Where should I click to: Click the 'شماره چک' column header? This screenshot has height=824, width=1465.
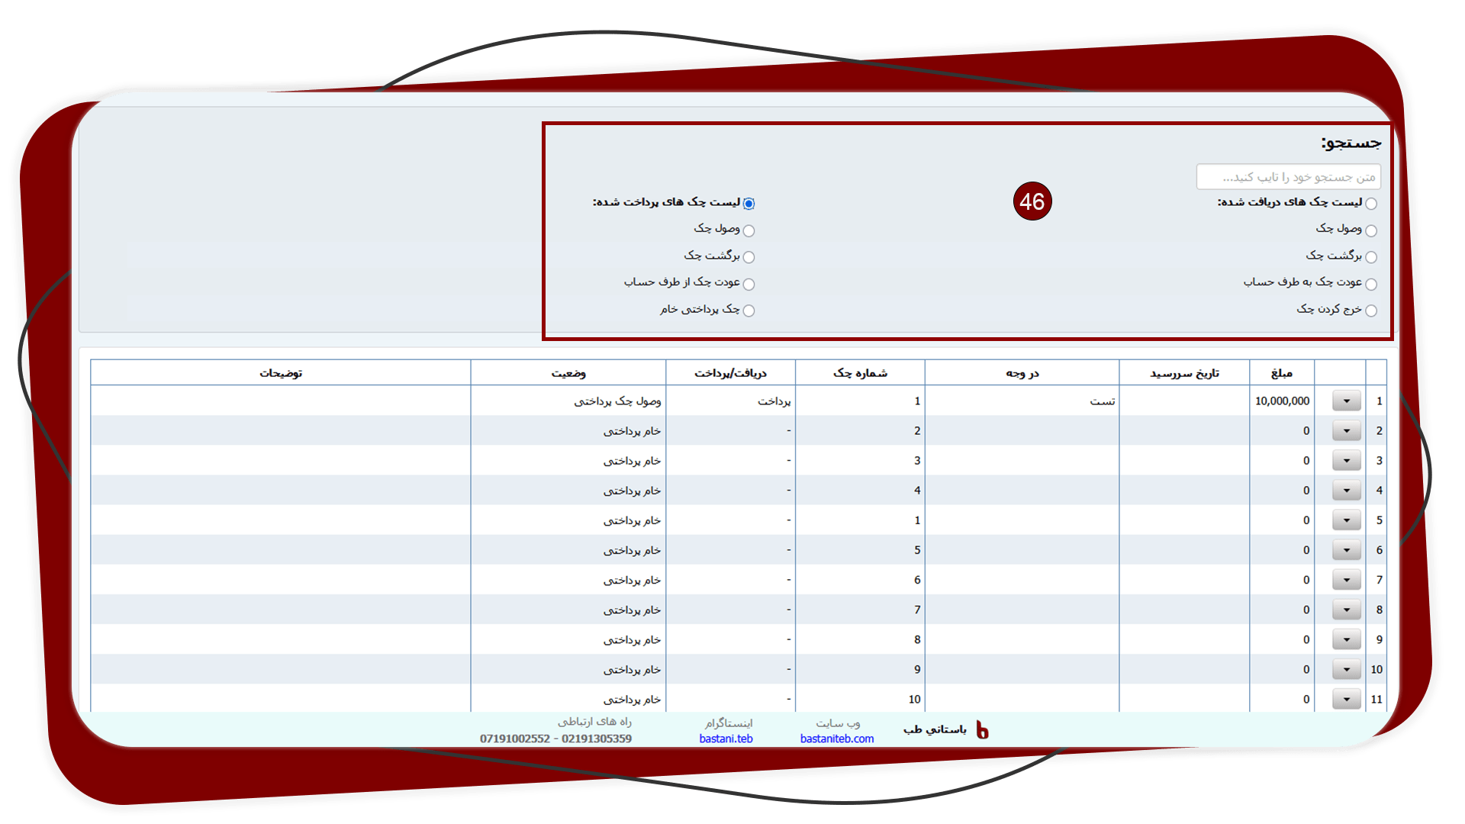pyautogui.click(x=860, y=372)
